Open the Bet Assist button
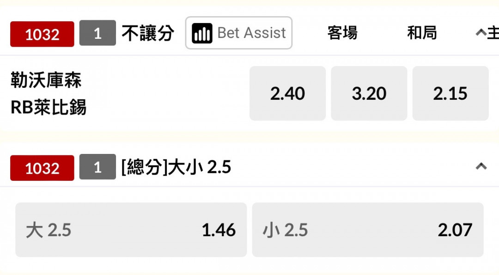The height and width of the screenshot is (275, 499). [x=238, y=33]
